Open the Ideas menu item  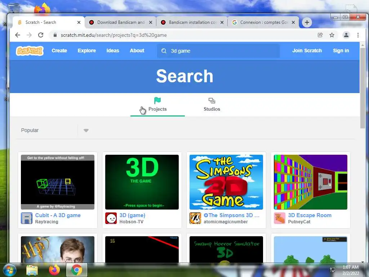point(113,50)
